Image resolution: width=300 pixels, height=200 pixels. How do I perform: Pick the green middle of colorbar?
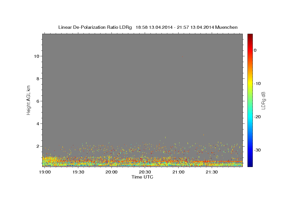point(250,100)
